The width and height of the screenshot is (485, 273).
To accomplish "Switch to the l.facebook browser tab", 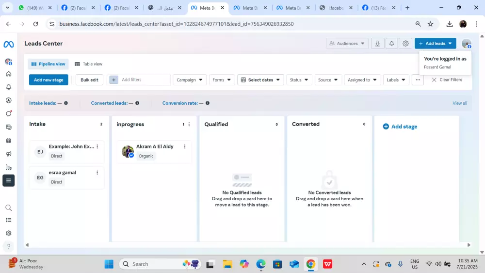I will point(336,8).
